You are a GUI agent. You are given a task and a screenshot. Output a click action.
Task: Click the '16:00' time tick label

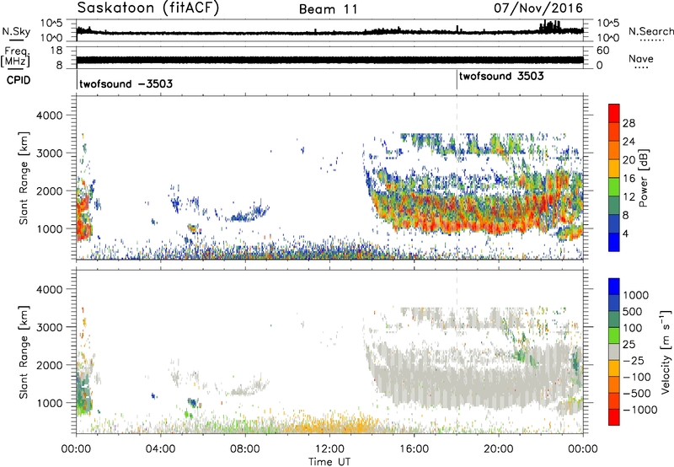point(414,449)
